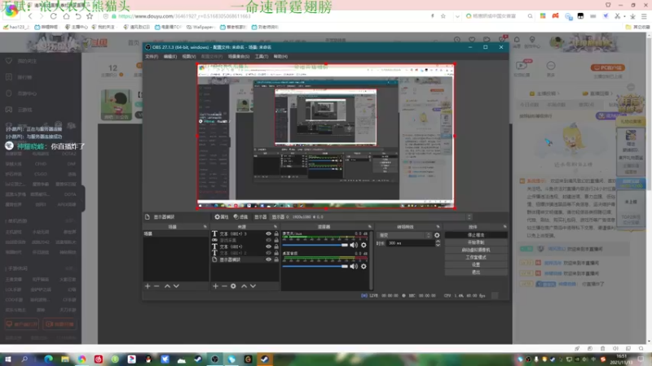This screenshot has height=366, width=652.
Task: Move the selected source down in the Sources list
Action: tap(253, 286)
